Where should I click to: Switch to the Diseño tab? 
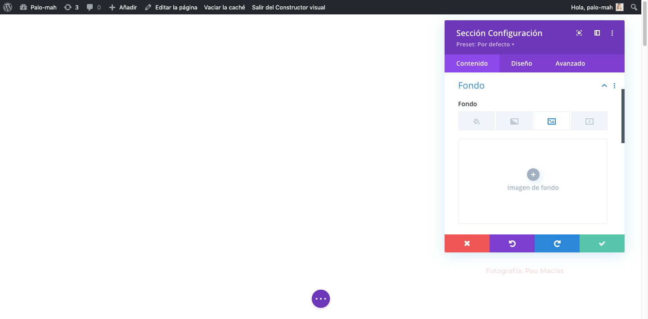click(x=522, y=63)
